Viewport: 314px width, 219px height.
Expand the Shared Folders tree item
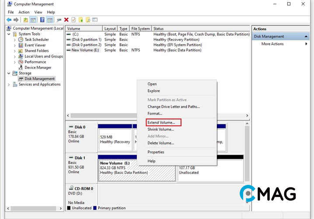coord(15,51)
